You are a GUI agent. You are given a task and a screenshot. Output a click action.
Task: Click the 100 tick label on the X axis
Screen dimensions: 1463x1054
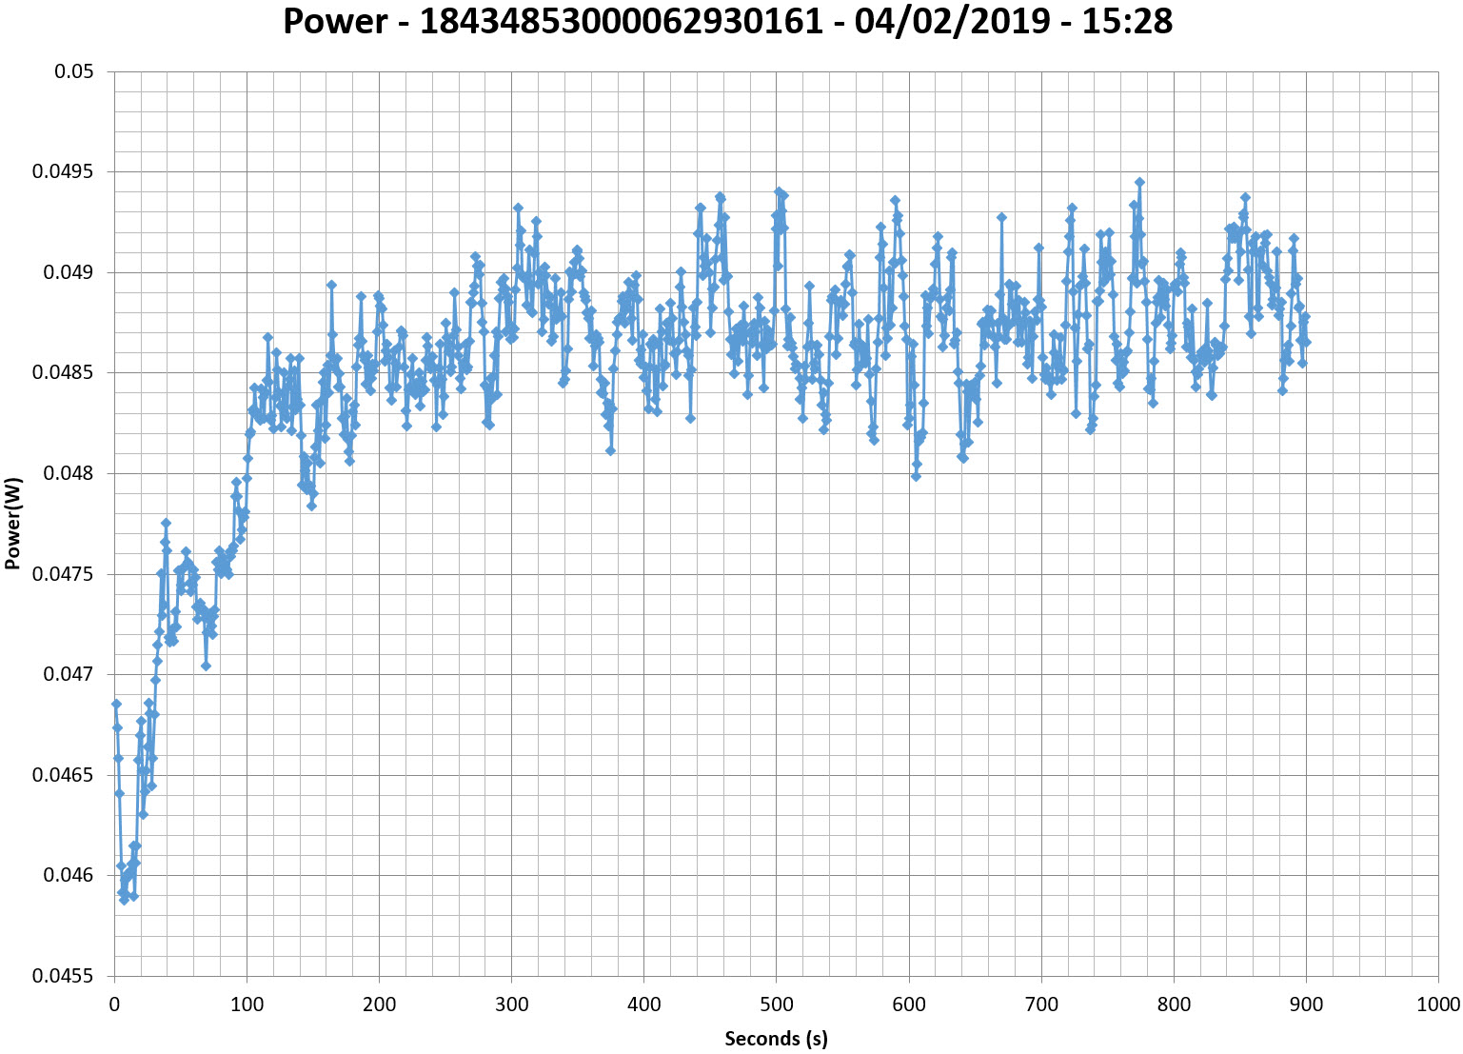[x=247, y=1004]
